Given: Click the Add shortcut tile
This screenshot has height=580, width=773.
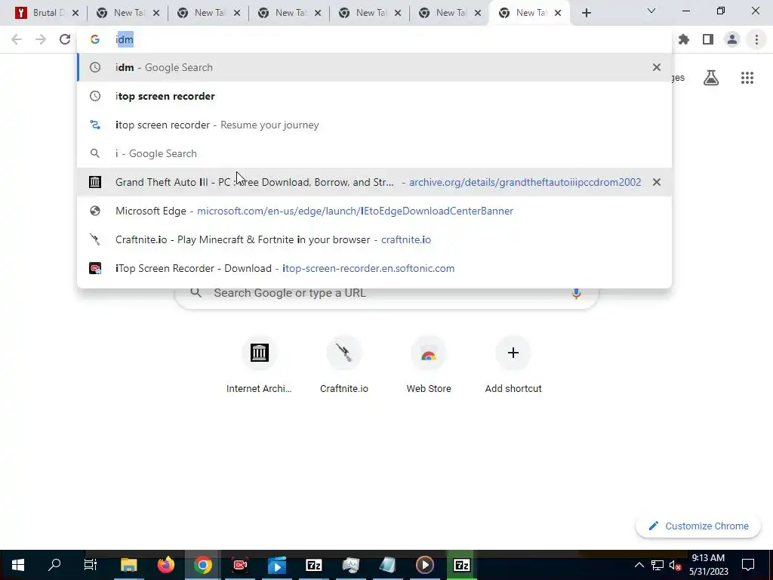Looking at the screenshot, I should click(x=513, y=366).
